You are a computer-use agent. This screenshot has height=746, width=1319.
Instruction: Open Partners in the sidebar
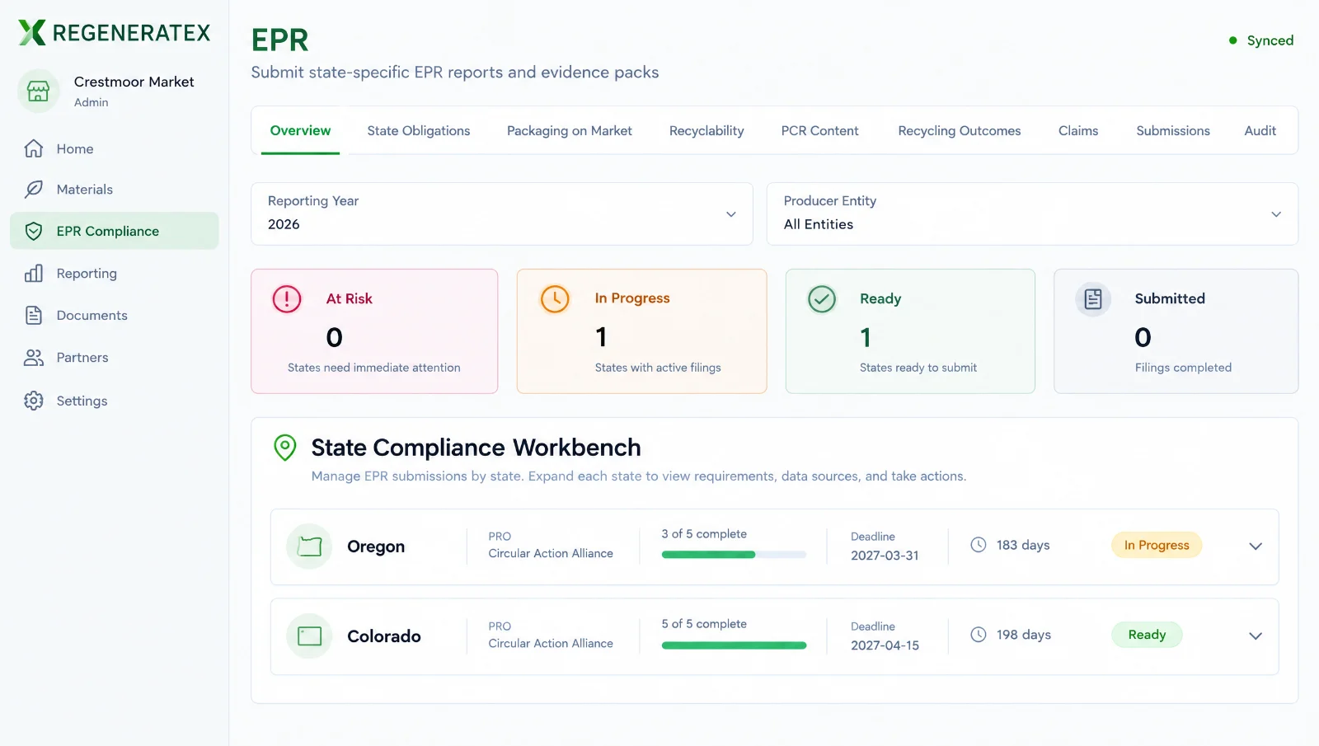(115, 357)
